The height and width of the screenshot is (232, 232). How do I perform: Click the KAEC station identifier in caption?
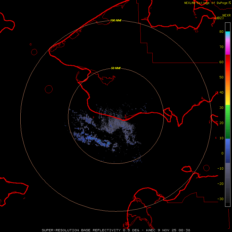click(x=151, y=230)
